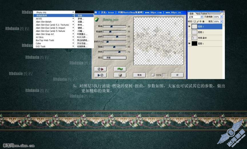Toggle lock position cross icon
This screenshot has width=247, height=149.
(x=200, y=21)
